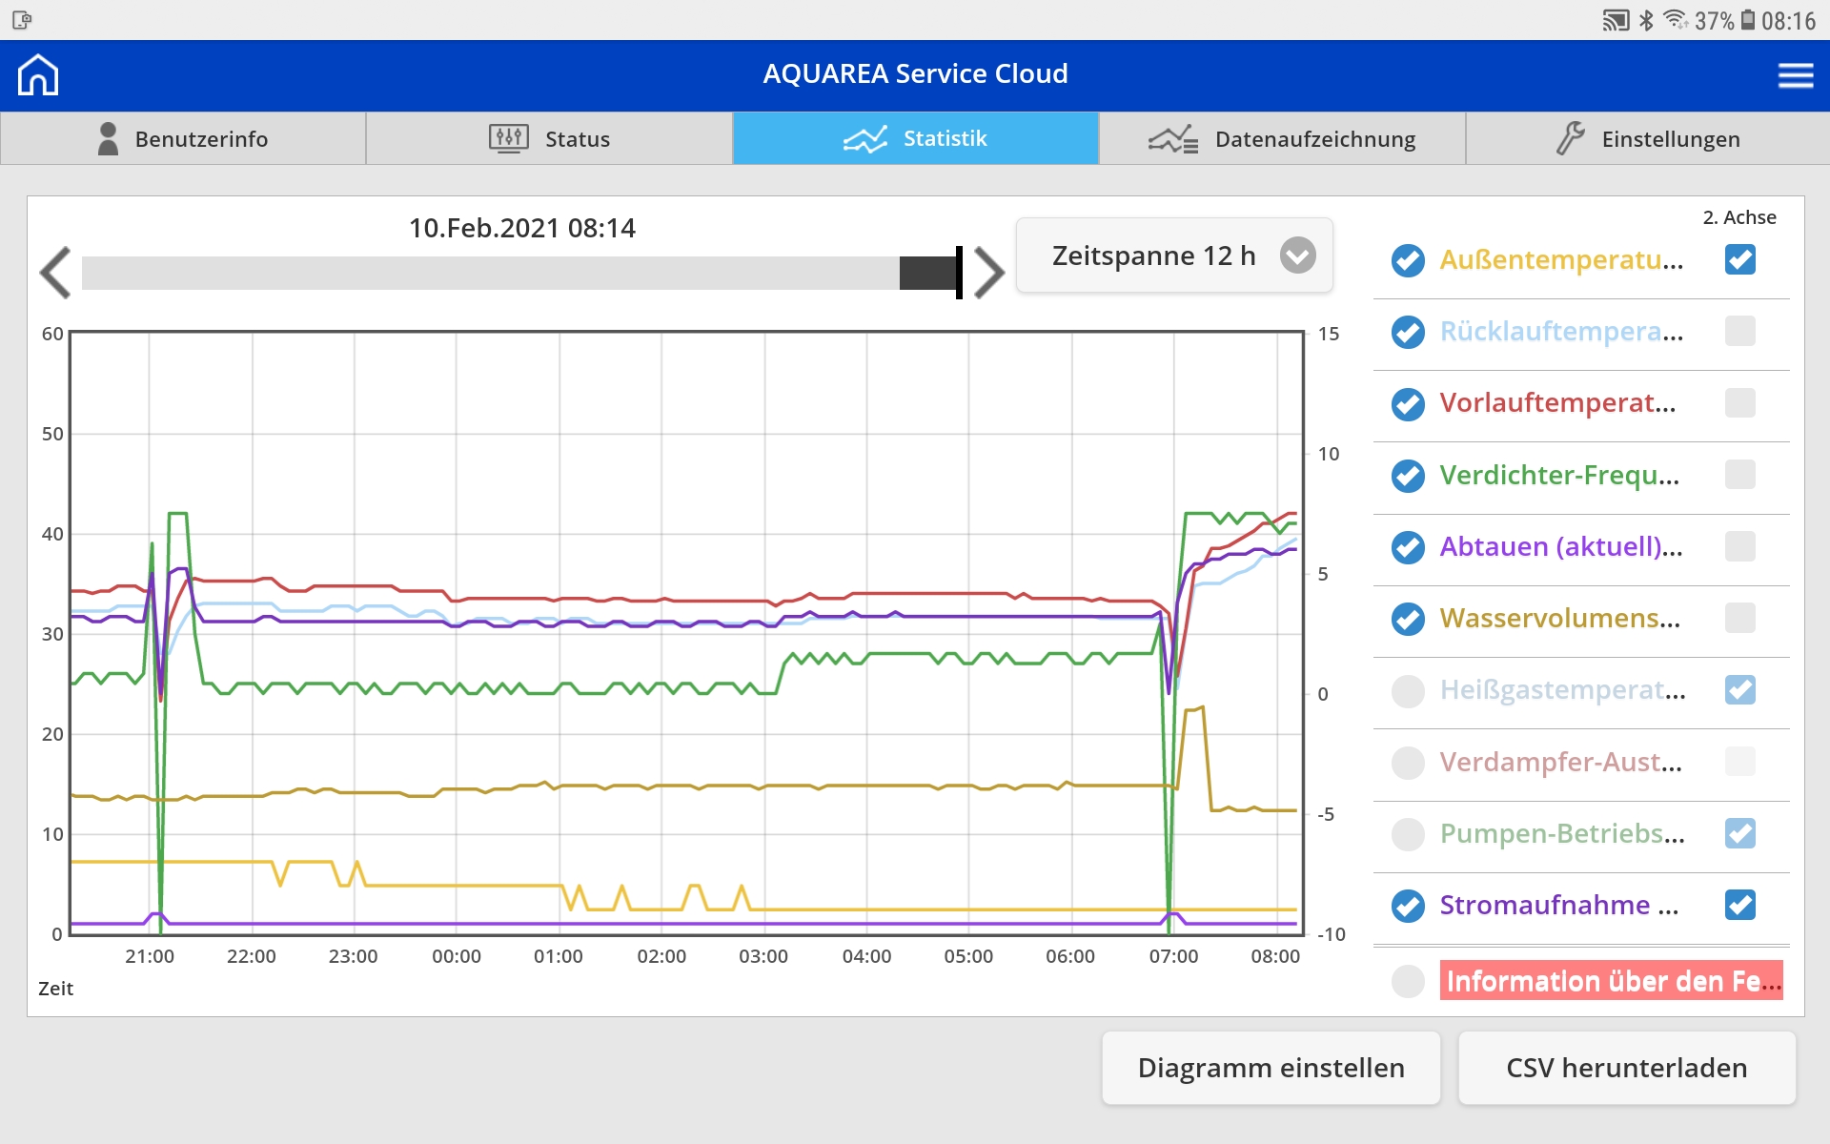Image resolution: width=1830 pixels, height=1144 pixels.
Task: Open the Zeitspanne 12 h dropdown
Action: [x=1173, y=255]
